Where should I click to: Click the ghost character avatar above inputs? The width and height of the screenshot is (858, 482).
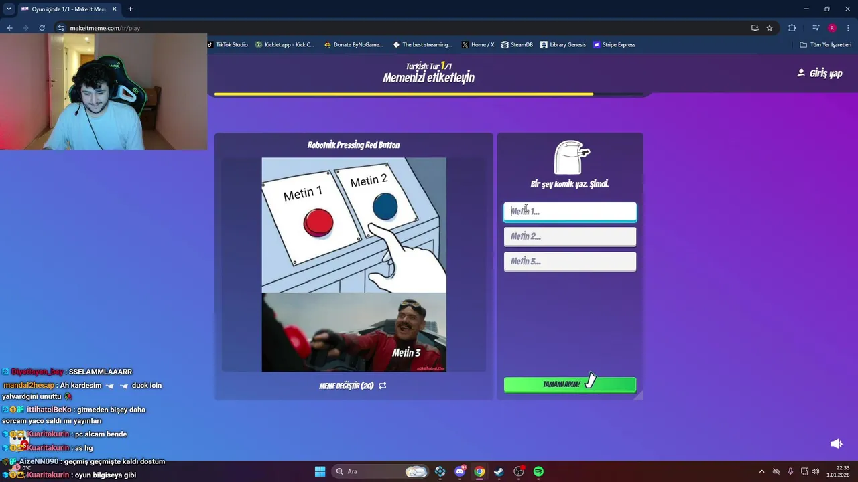[570, 157]
